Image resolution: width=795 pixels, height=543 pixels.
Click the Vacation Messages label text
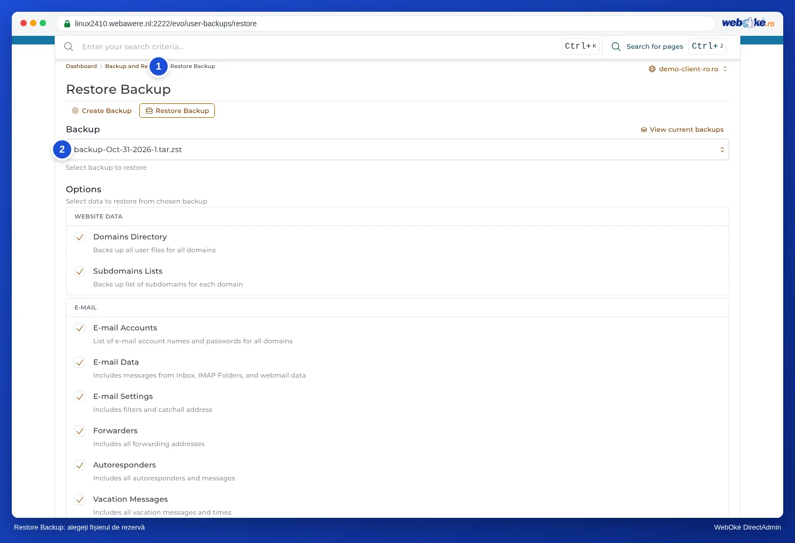[x=131, y=499]
